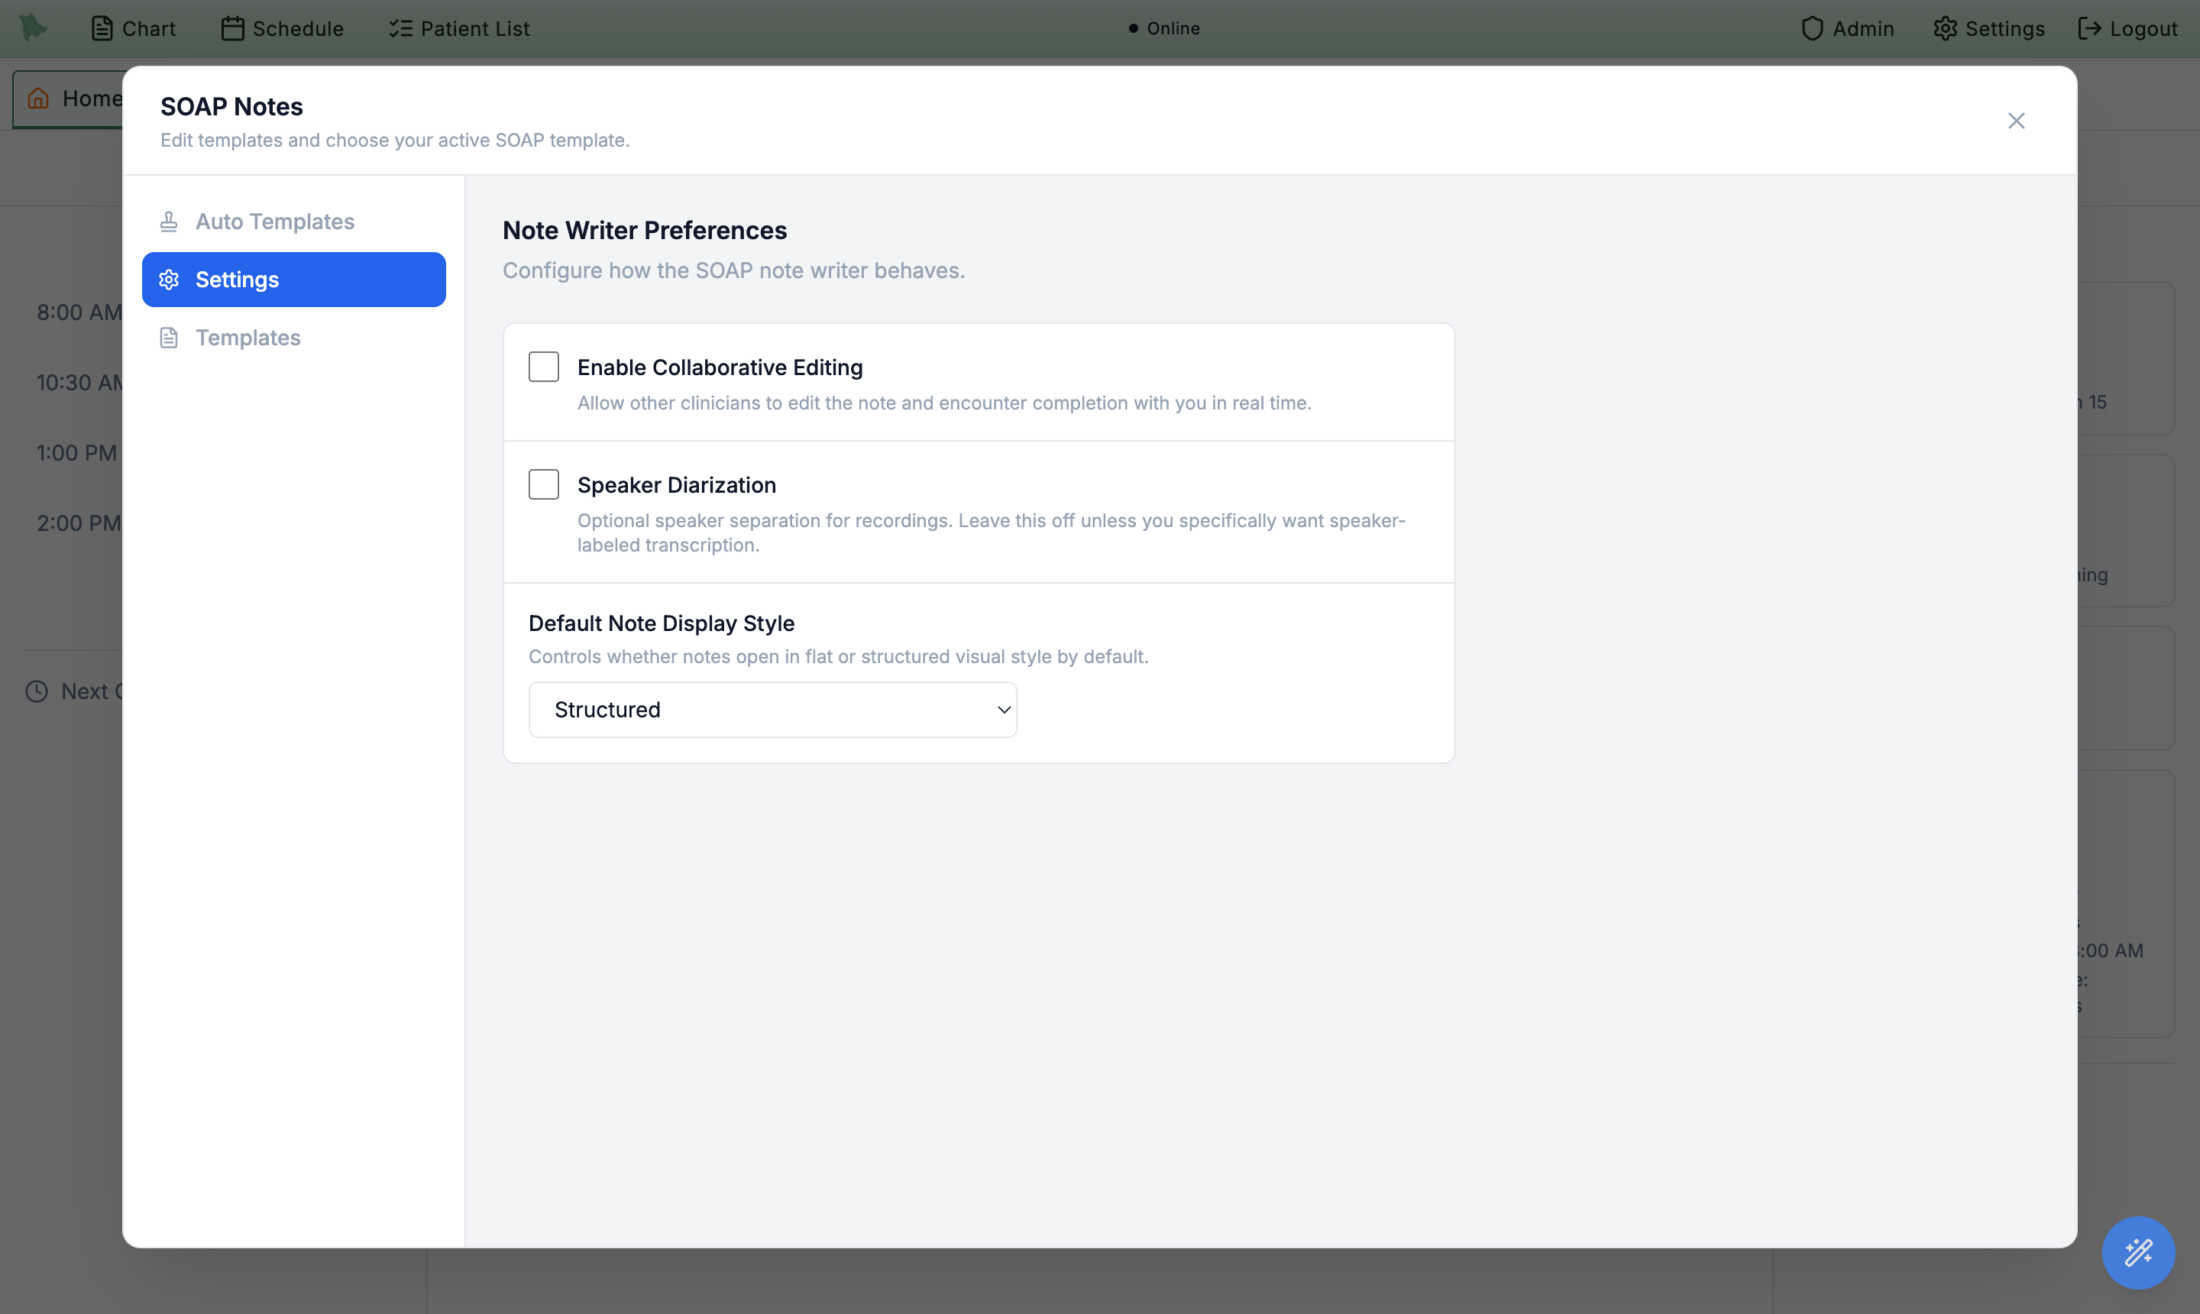Click the Home tab behind the dialog

pos(69,99)
